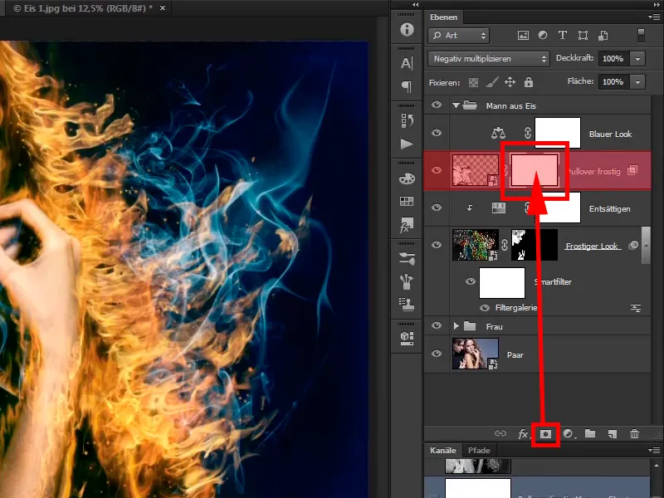The image size is (664, 498).
Task: Collapse the Mann aus Eis group
Action: tap(456, 105)
